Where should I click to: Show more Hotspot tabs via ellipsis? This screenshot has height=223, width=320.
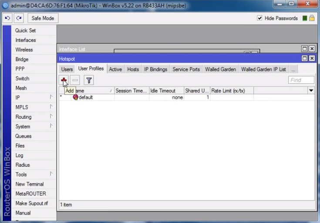pyautogui.click(x=293, y=69)
